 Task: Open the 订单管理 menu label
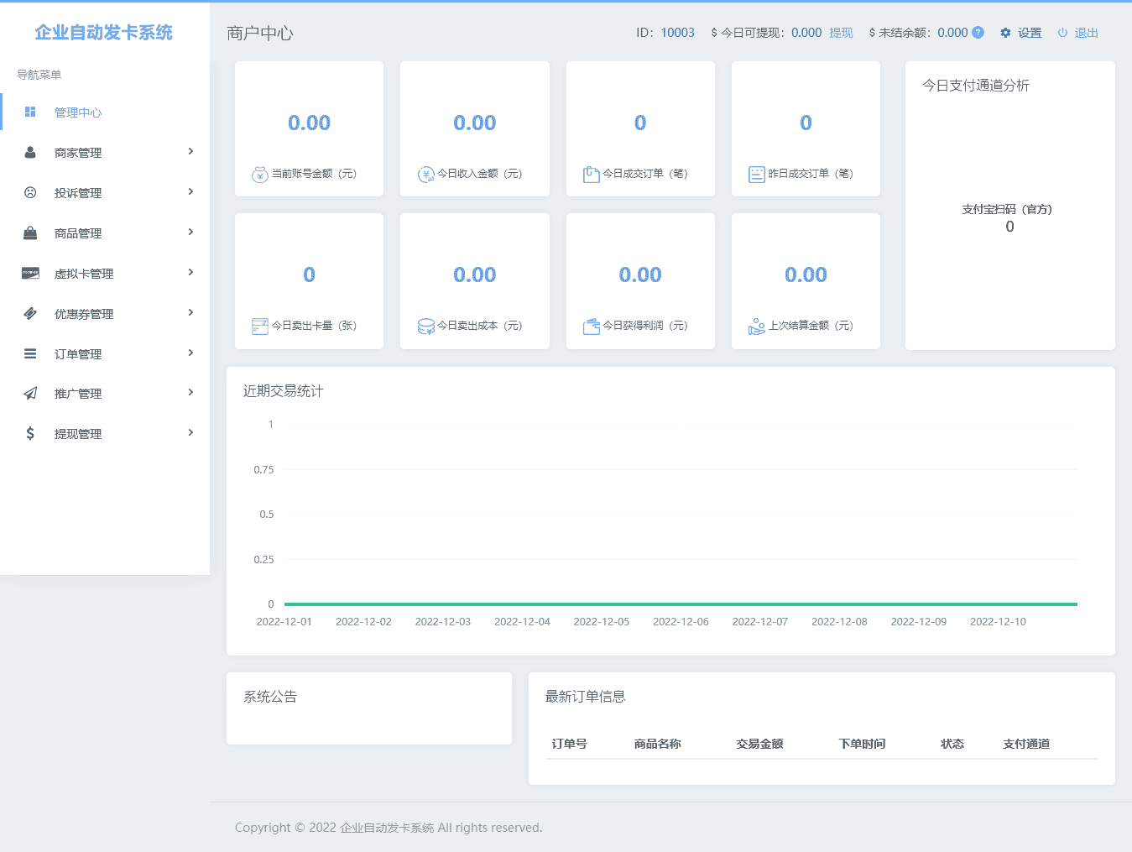[78, 354]
